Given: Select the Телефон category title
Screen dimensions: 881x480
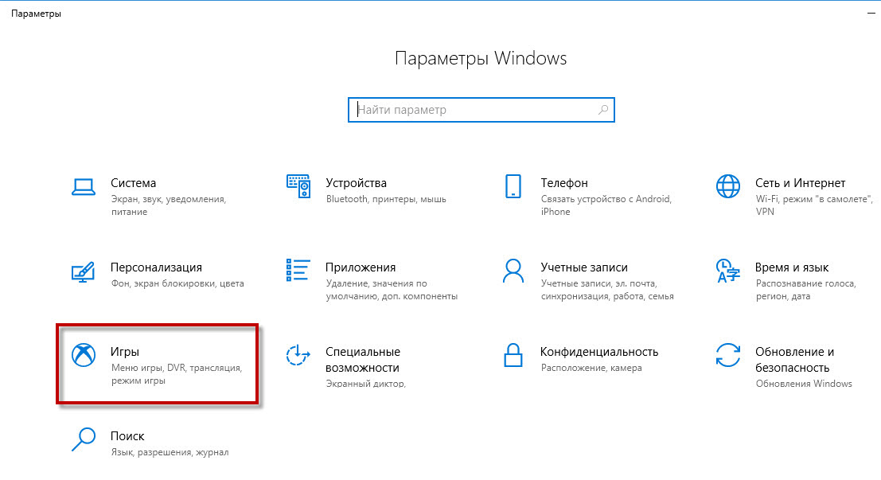Looking at the screenshot, I should [564, 183].
